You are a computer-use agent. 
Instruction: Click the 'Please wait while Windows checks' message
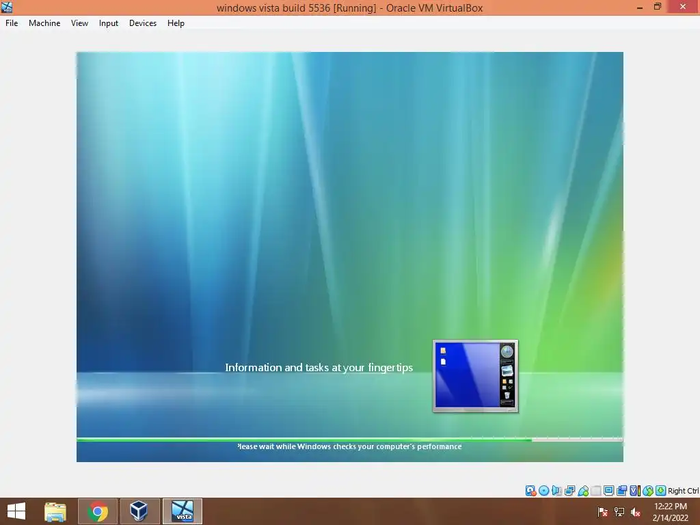click(x=349, y=446)
